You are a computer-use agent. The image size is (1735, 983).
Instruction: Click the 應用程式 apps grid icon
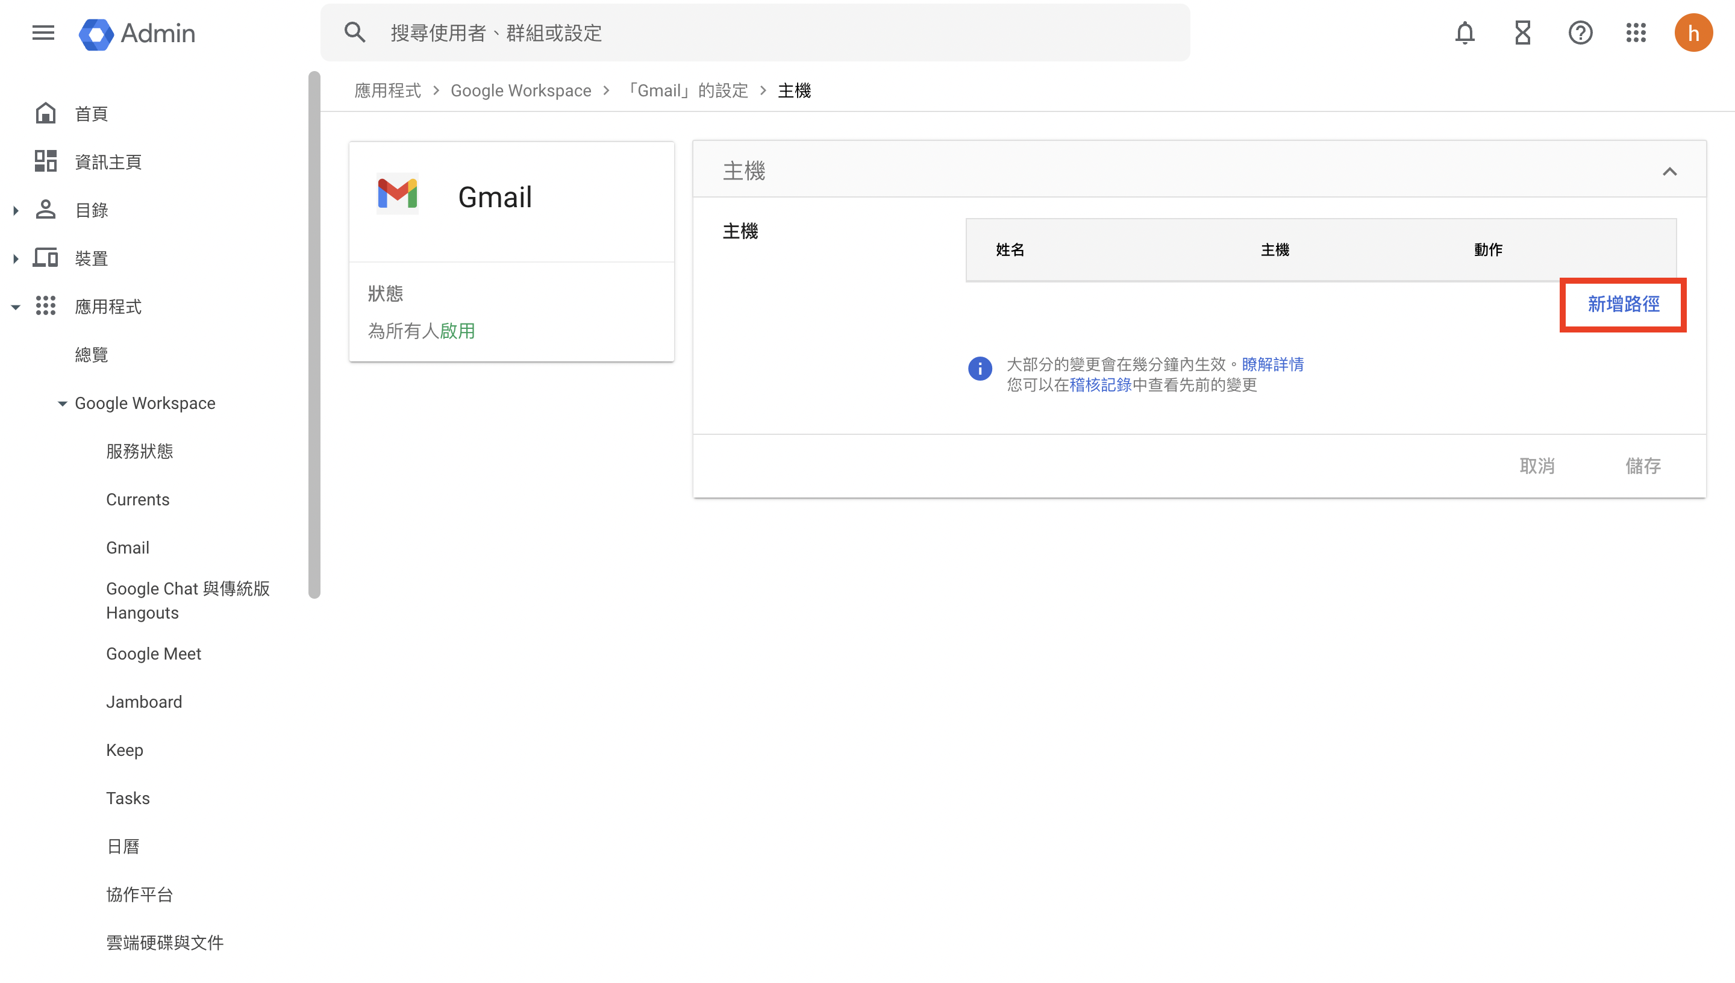[x=45, y=306]
